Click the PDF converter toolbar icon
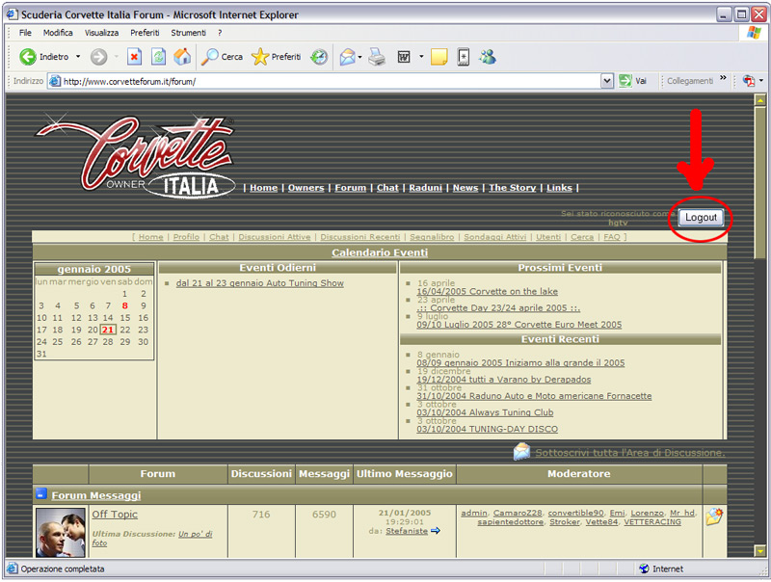Image resolution: width=771 pixels, height=582 pixels. coord(749,81)
